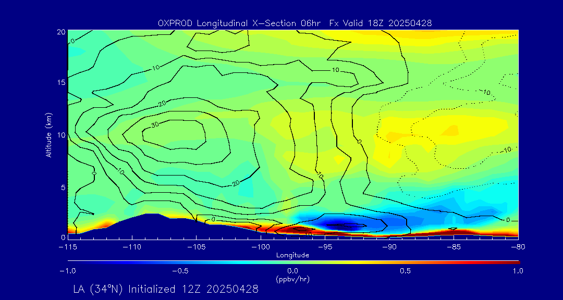Viewport: 563px width, 300px height.
Task: Click the plot title 'OXPROD Longitudinal X-Section 06hr'
Action: [x=240, y=23]
